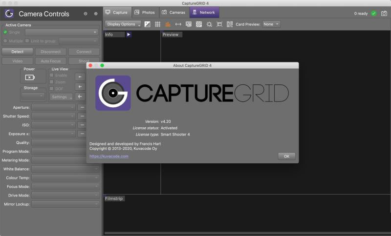Check the Live View Enable checkbox
This screenshot has height=236, width=391.
52,75
